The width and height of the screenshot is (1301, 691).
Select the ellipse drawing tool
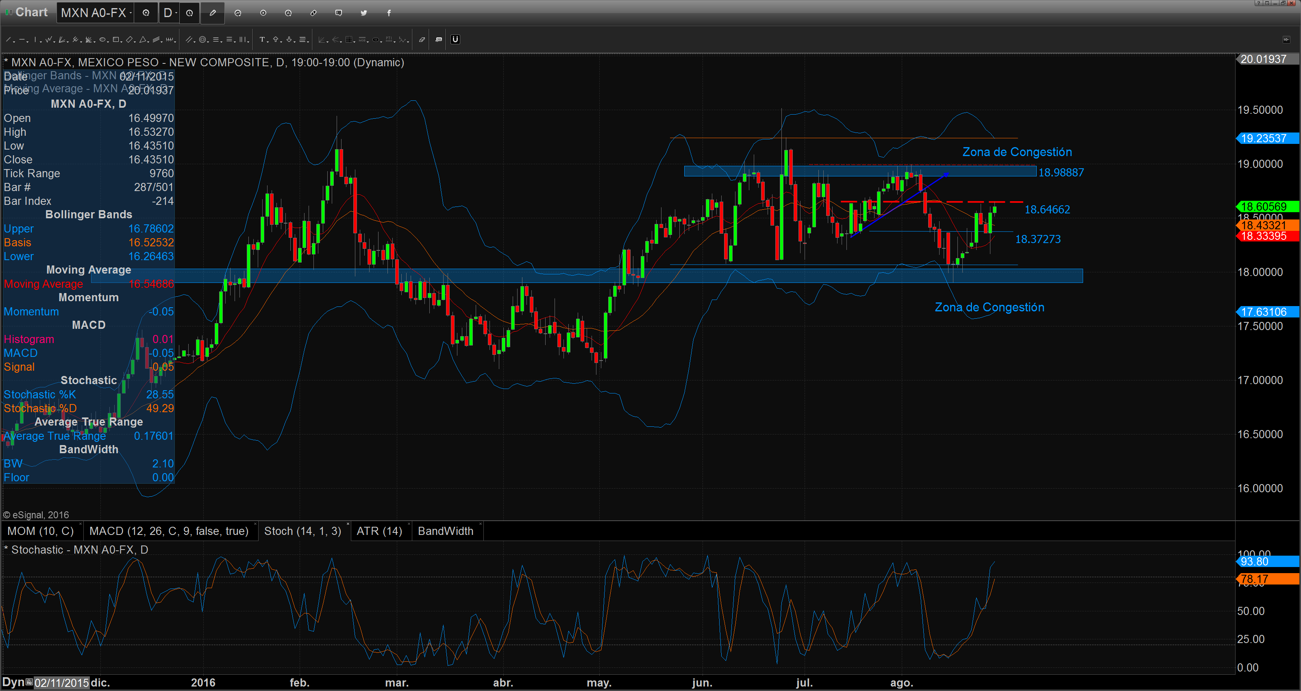pos(102,39)
